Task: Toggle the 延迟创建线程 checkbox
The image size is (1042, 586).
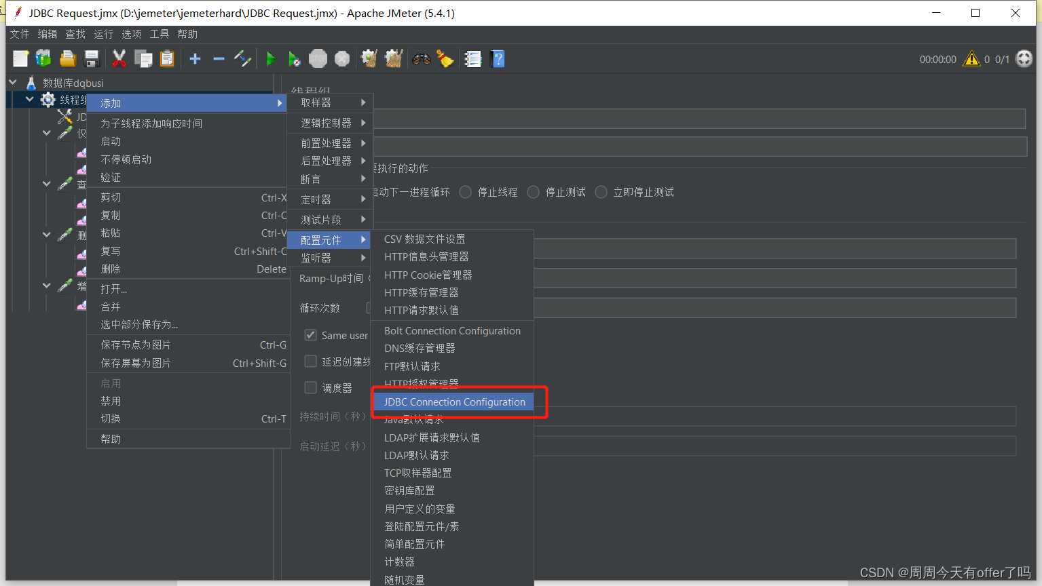Action: pyautogui.click(x=310, y=362)
